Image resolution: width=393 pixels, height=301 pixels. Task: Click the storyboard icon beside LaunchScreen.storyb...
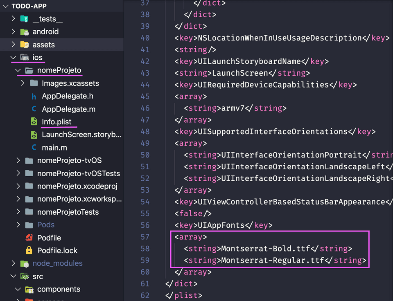tap(34, 134)
